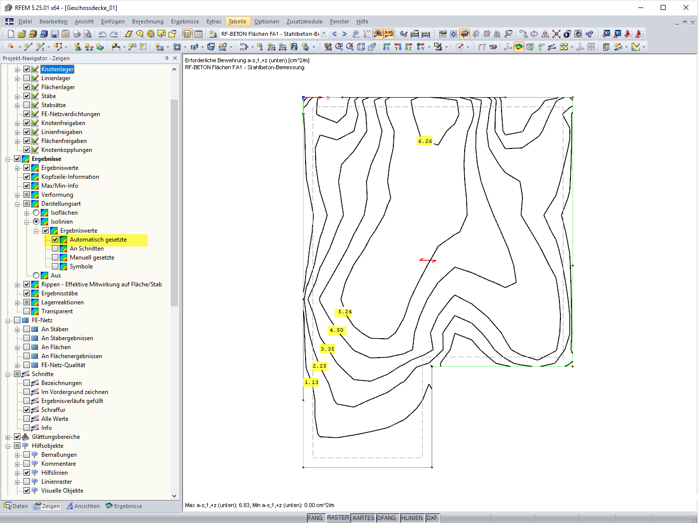This screenshot has width=698, height=523.
Task: Collapse the Ergebnisse tree node
Action: pos(8,159)
